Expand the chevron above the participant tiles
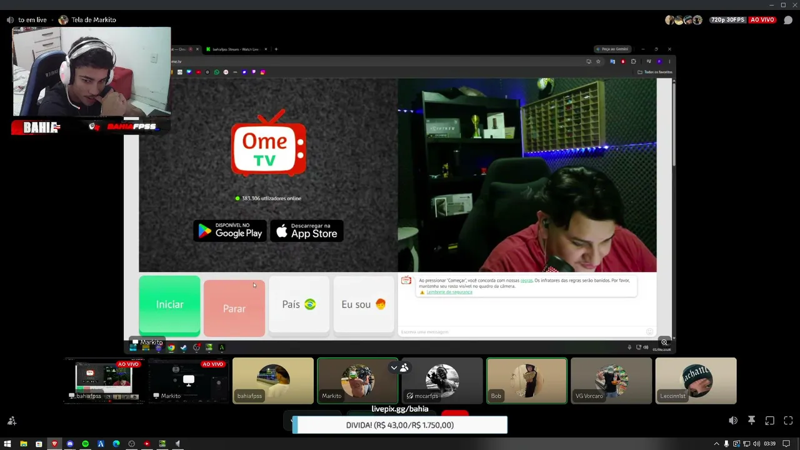800x450 pixels. [x=394, y=367]
